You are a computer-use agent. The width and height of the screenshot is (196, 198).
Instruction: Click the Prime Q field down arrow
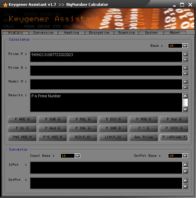pos(185,73)
